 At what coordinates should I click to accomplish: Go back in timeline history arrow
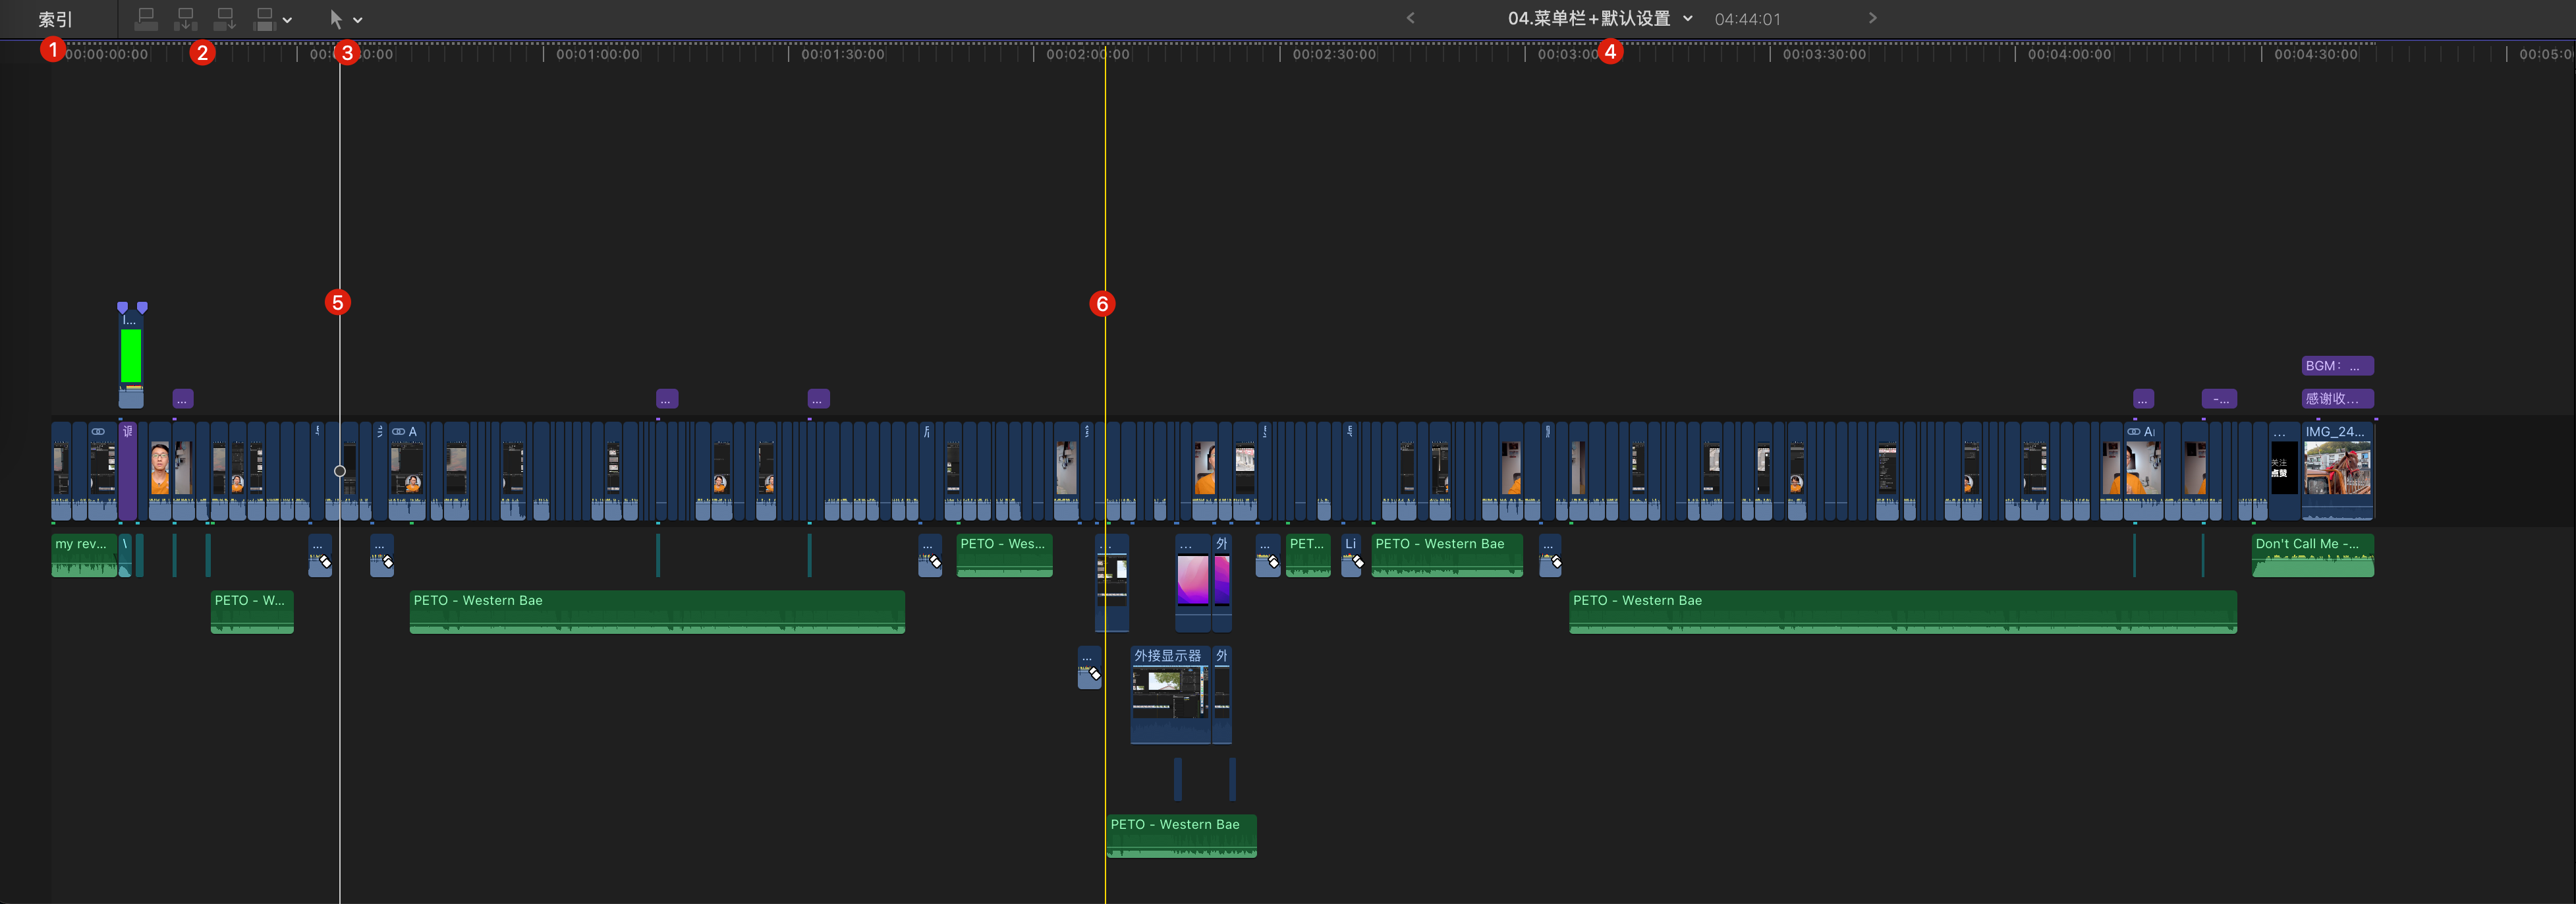coord(1410,18)
